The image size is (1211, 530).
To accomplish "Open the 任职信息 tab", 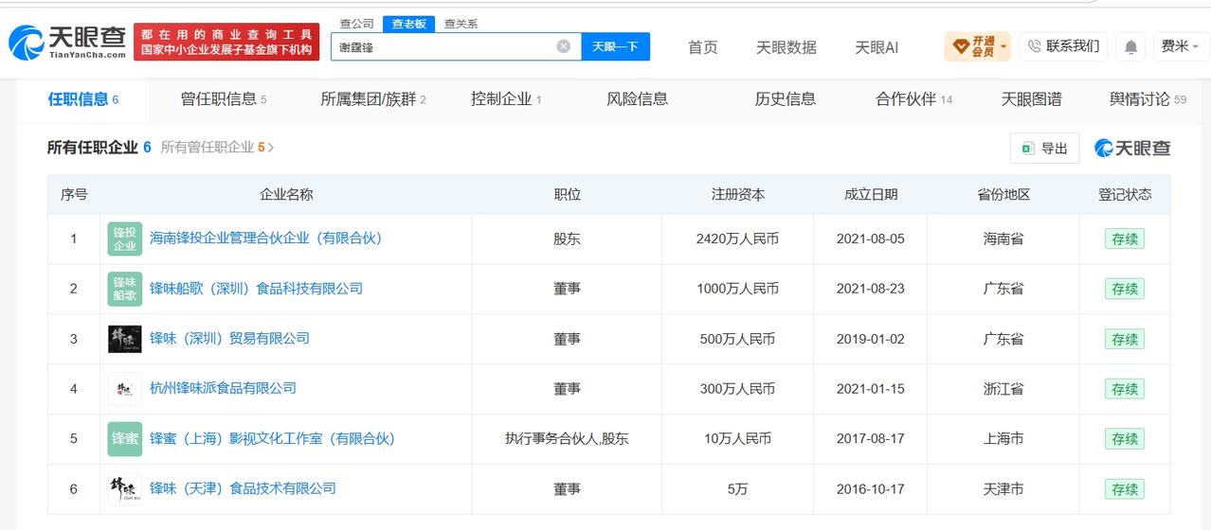I will click(83, 99).
